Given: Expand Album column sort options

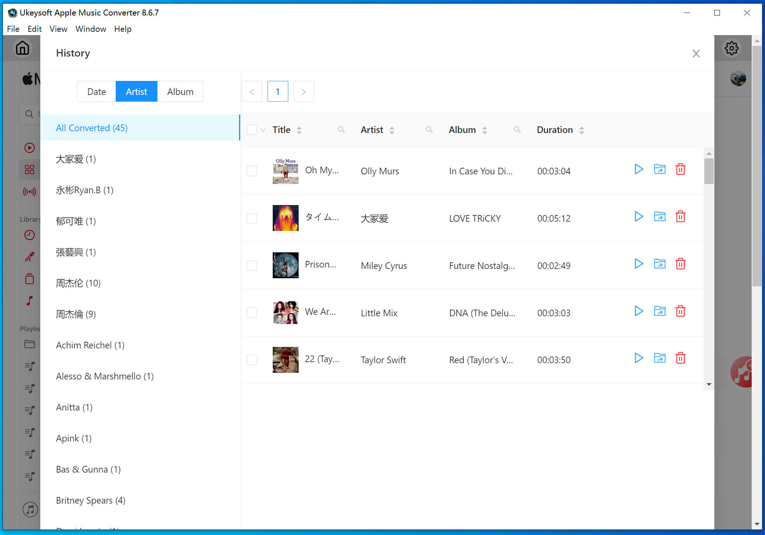Looking at the screenshot, I should coord(484,129).
